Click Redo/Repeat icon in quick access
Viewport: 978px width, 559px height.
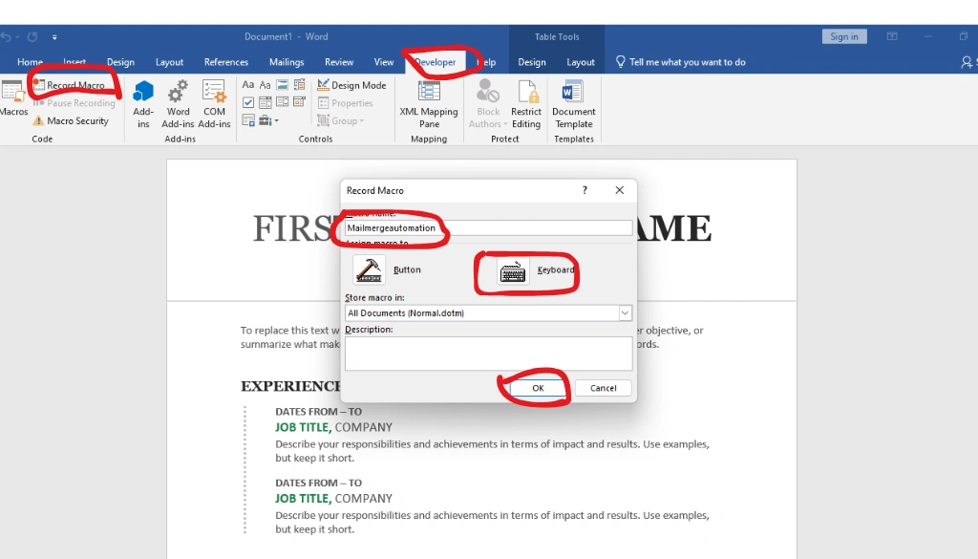32,37
